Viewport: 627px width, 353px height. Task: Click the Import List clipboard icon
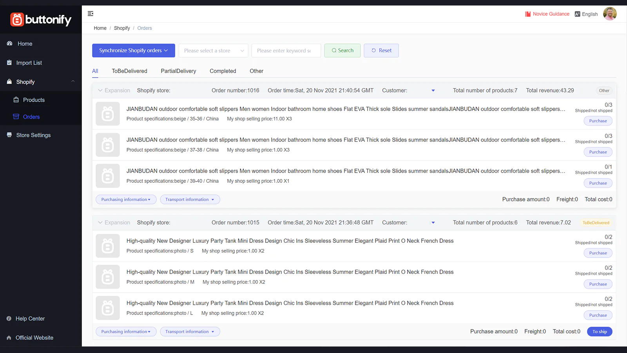[9, 63]
